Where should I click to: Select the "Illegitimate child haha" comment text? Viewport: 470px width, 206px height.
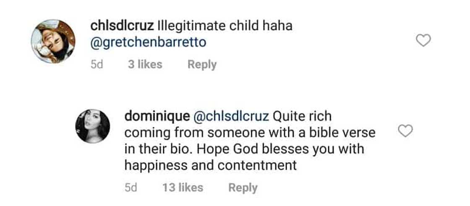click(225, 26)
